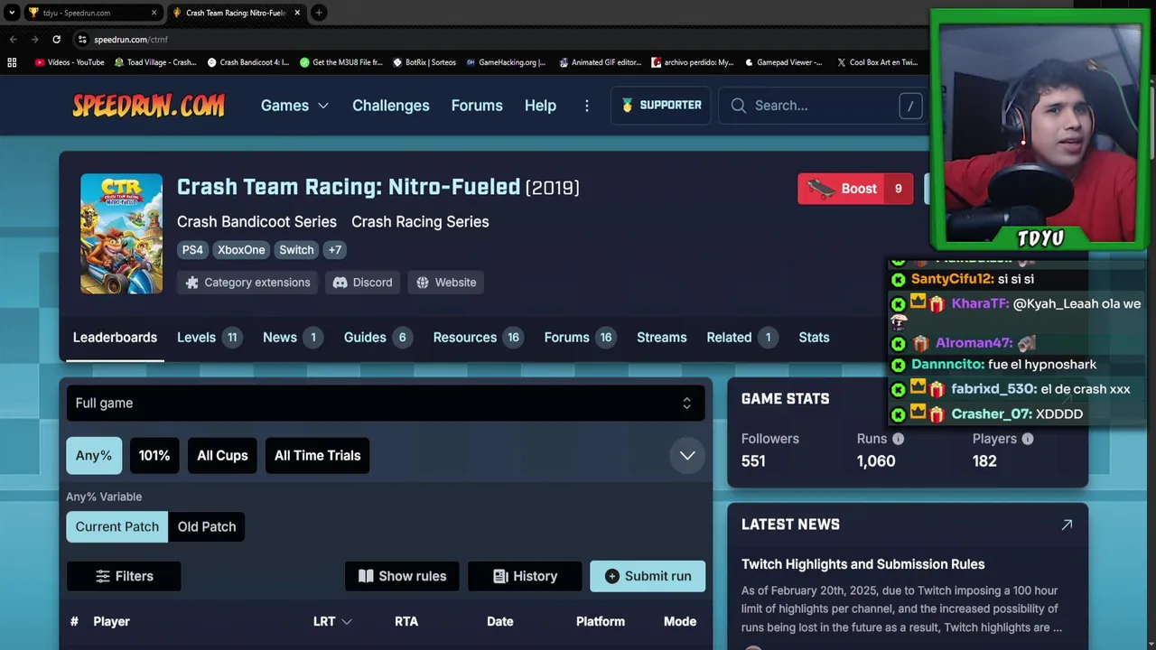Image resolution: width=1156 pixels, height=650 pixels.
Task: Open the Discord link button
Action: coord(362,283)
